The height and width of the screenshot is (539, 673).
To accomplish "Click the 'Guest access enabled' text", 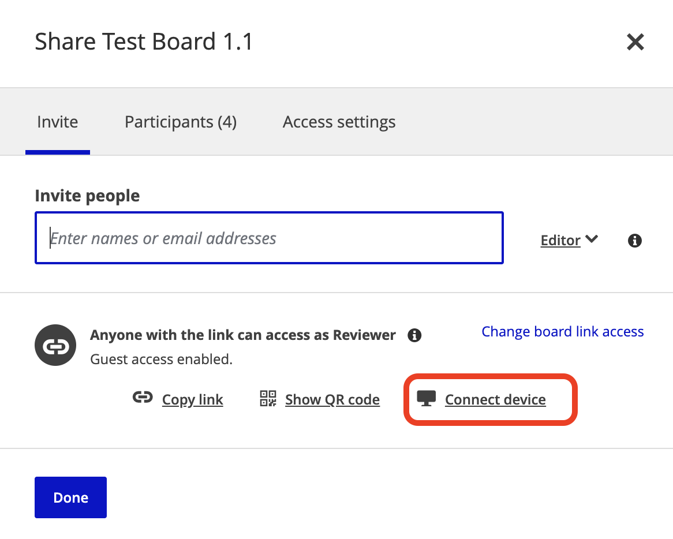I will [161, 360].
